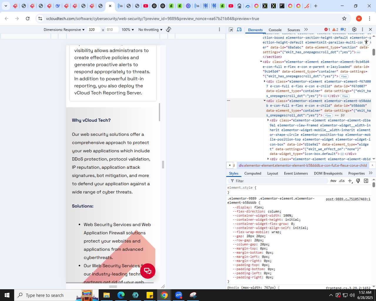The image size is (376, 301).
Task: Show more style pane tabs
Action: pyautogui.click(x=371, y=173)
